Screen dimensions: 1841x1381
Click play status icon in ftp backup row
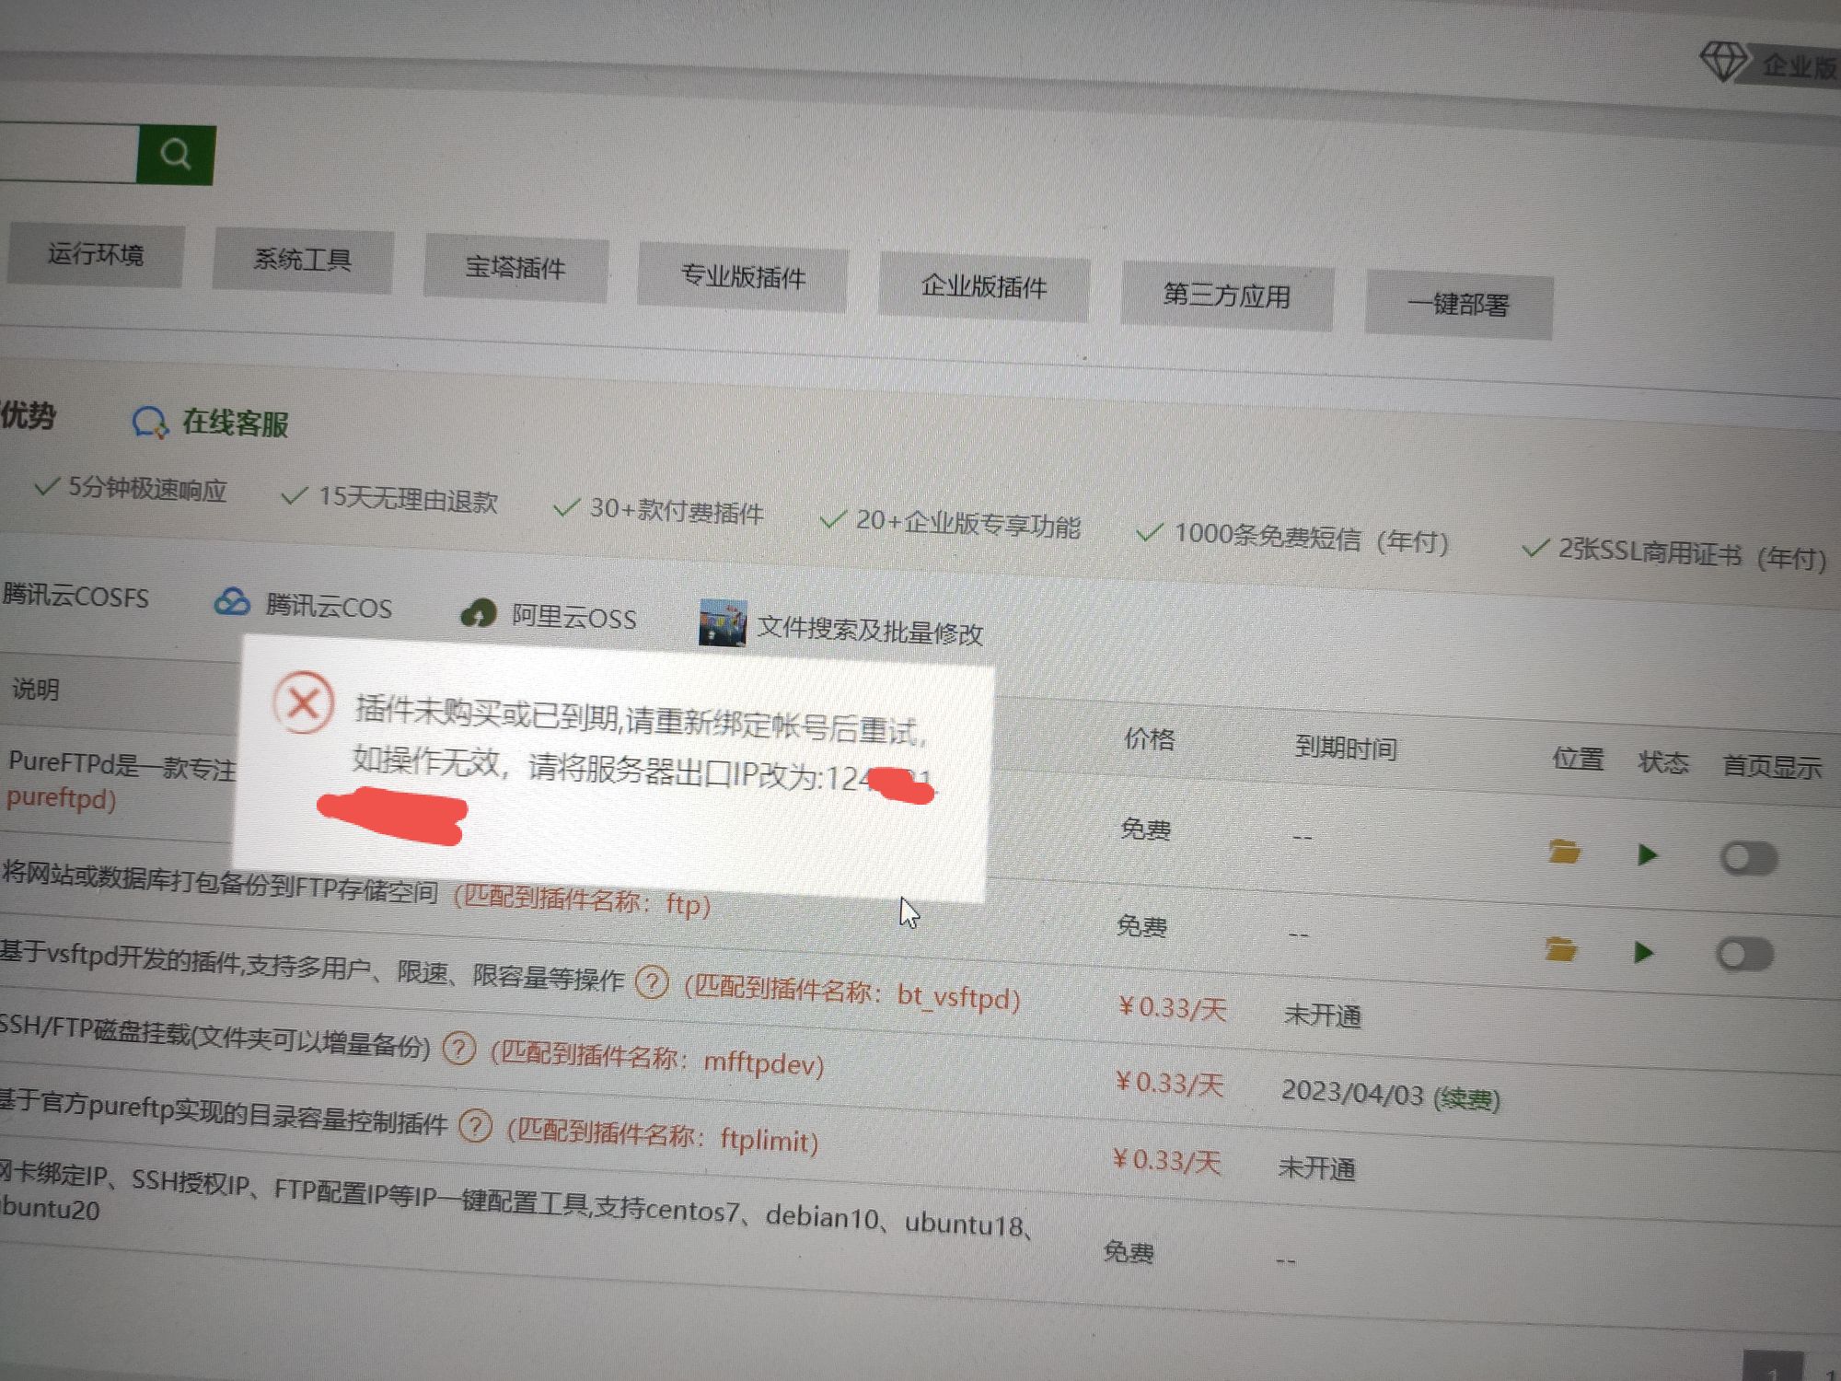pyautogui.click(x=1644, y=952)
